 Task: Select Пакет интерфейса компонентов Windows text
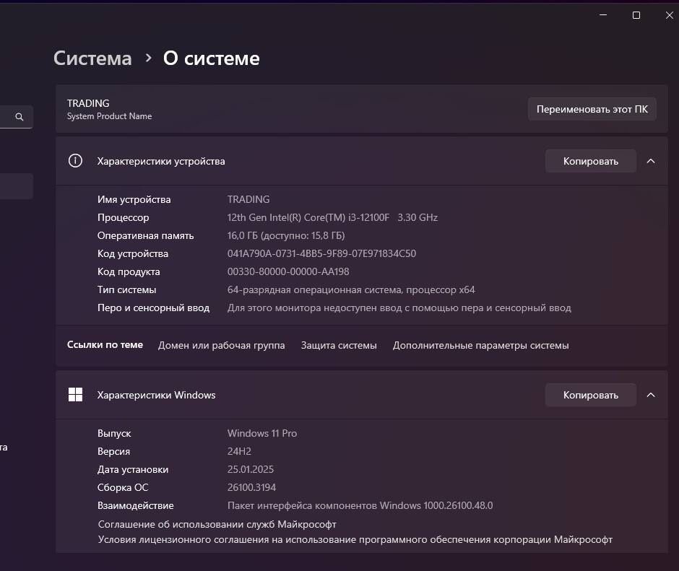[x=360, y=505]
